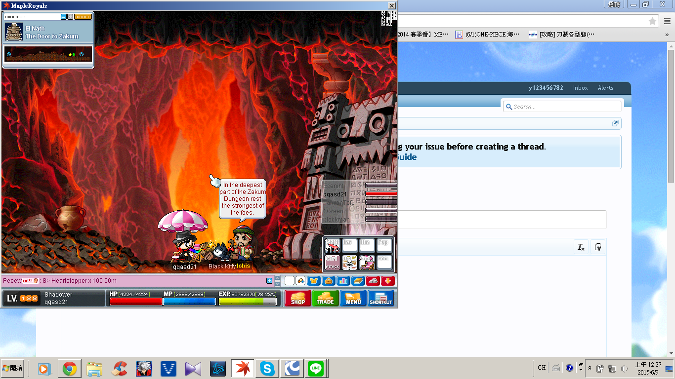Click the mini map terrain preview
This screenshot has height=379, width=675.
point(48,54)
